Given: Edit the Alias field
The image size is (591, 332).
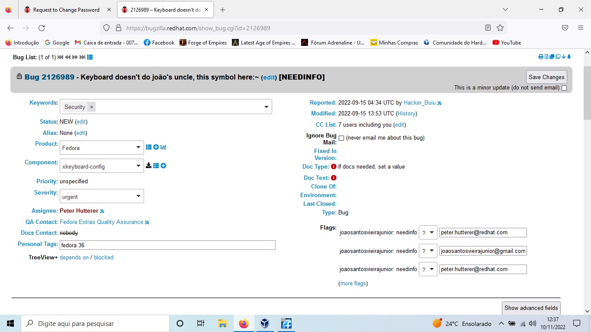Looking at the screenshot, I should pos(80,133).
